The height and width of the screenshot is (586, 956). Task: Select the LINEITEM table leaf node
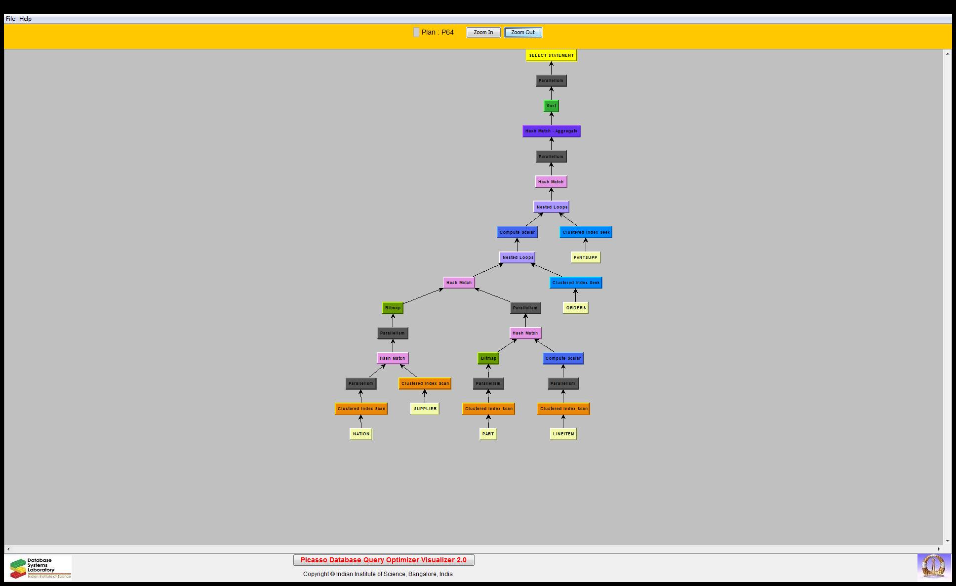pos(563,434)
